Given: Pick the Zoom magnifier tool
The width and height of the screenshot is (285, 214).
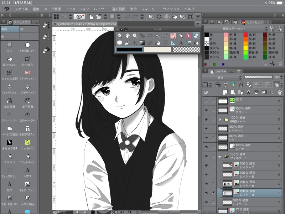Looking at the screenshot, I should [x=120, y=36].
